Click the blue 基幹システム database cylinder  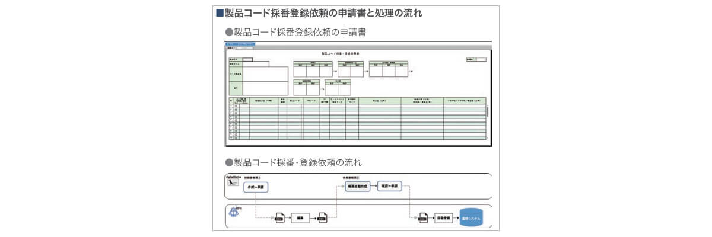click(x=471, y=217)
